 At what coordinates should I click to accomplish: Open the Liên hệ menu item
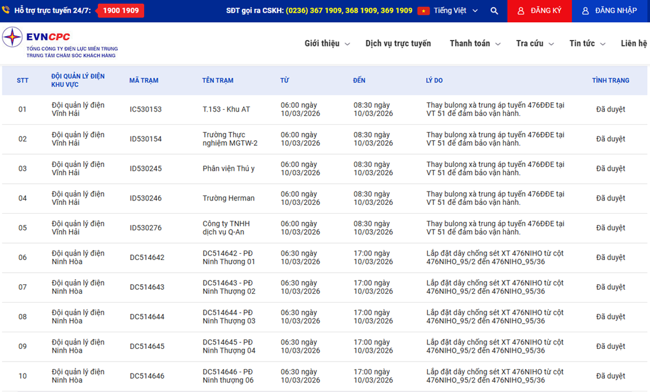point(633,44)
